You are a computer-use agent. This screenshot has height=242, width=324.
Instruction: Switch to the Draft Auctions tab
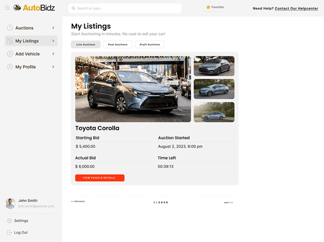pos(150,45)
